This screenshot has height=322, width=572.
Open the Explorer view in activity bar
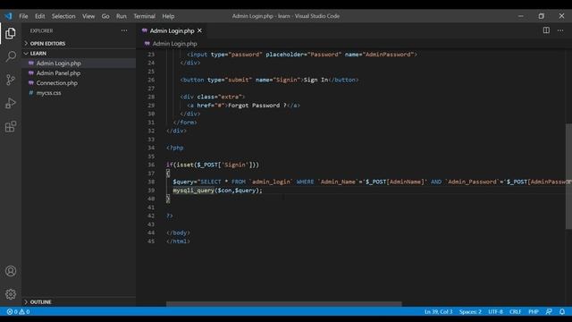click(11, 34)
